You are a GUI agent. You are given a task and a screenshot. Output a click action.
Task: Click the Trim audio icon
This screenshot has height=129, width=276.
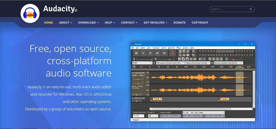point(191,59)
